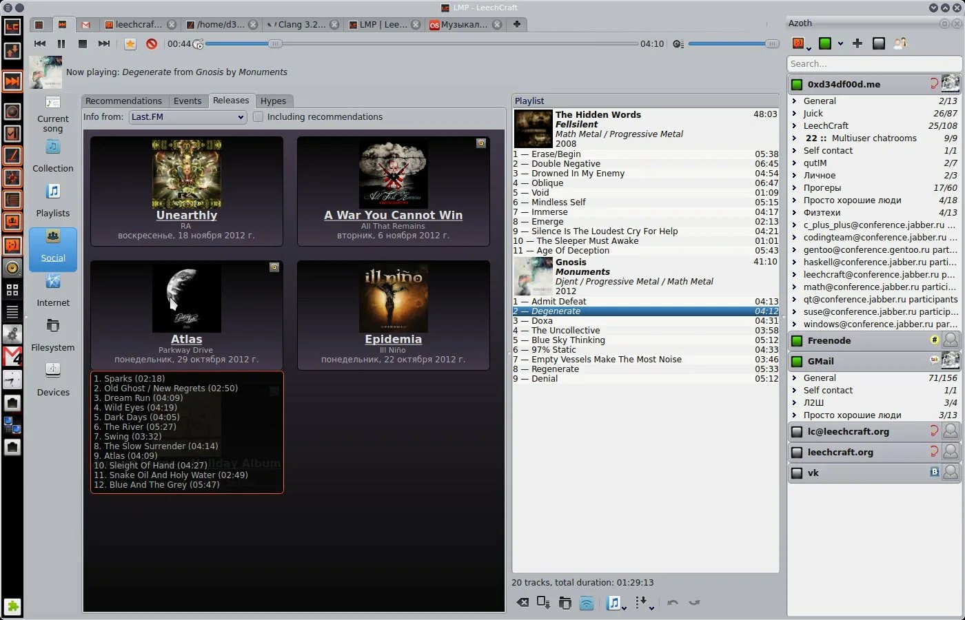Switch to the /home/d3 tab
965x620 pixels.
pos(221,24)
